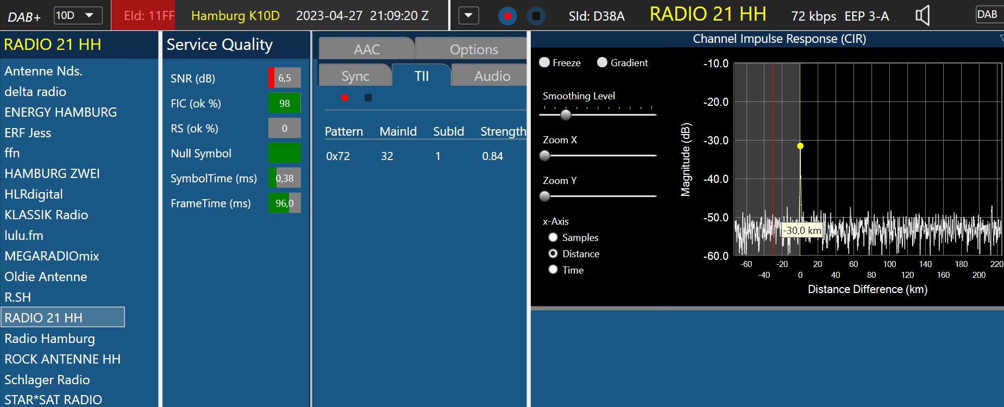Click the dark square TII stop icon
Viewport: 1004px width, 407px height.
click(368, 98)
